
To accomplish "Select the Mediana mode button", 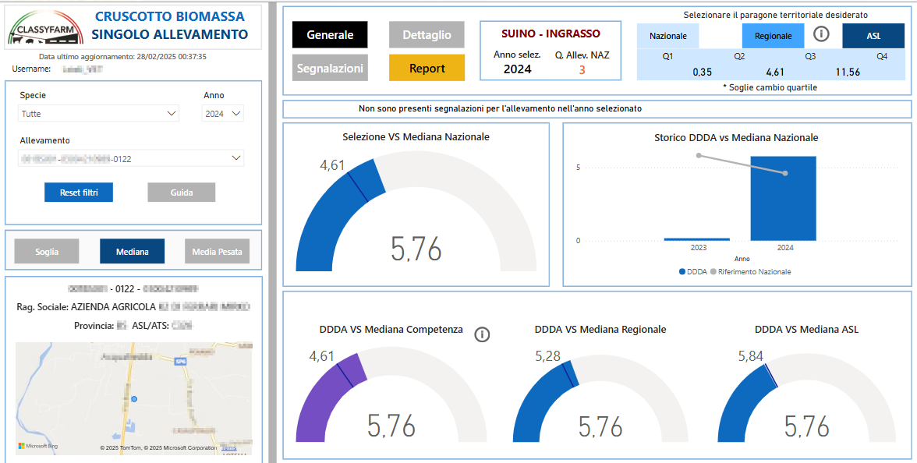I will click(x=133, y=251).
